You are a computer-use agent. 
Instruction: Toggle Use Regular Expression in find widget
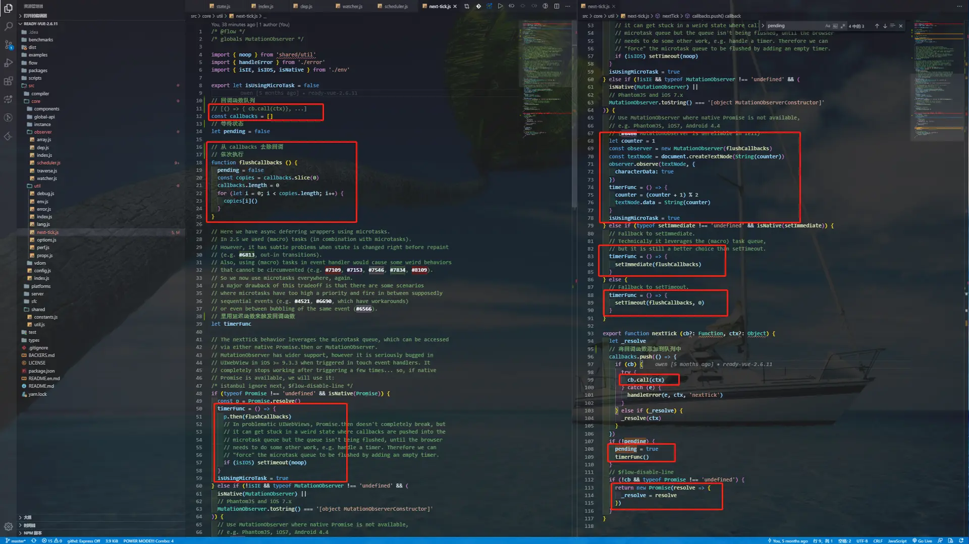(842, 26)
